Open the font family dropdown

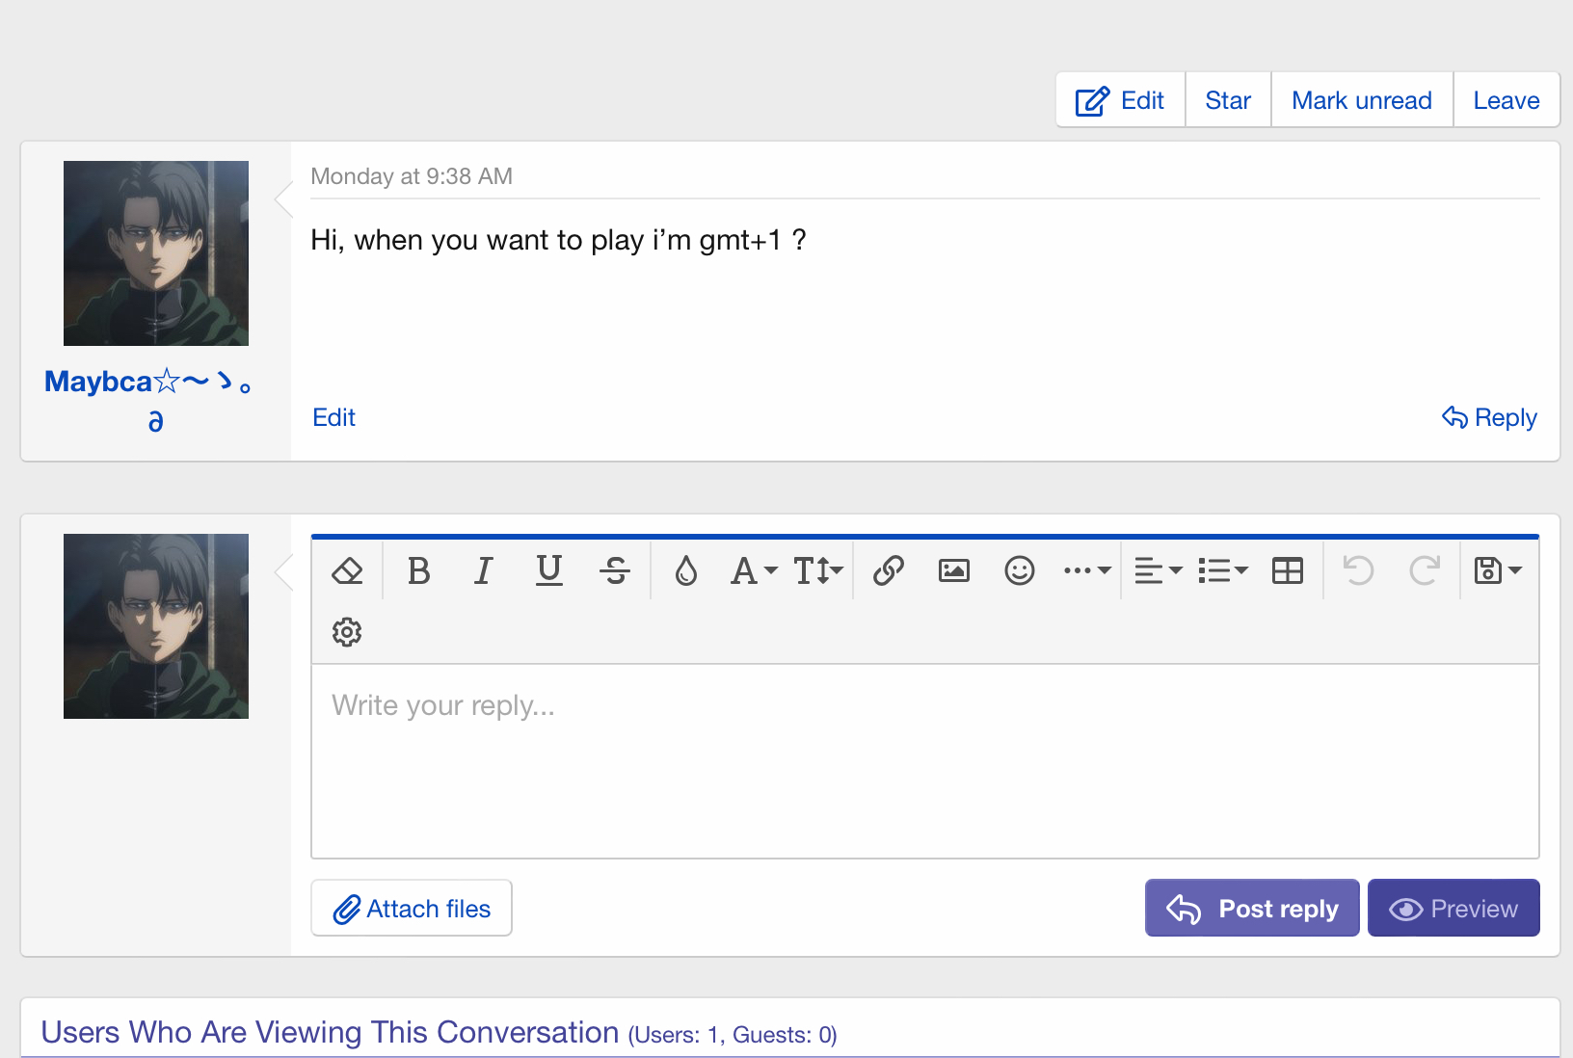click(754, 571)
